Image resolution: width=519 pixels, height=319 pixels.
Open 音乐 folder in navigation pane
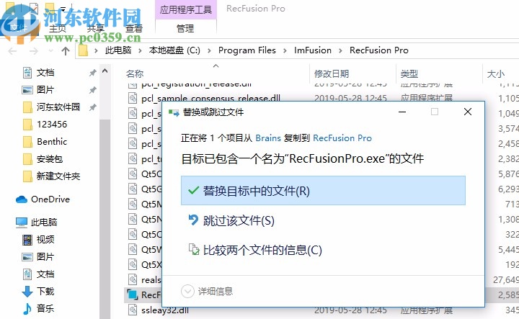(45, 308)
